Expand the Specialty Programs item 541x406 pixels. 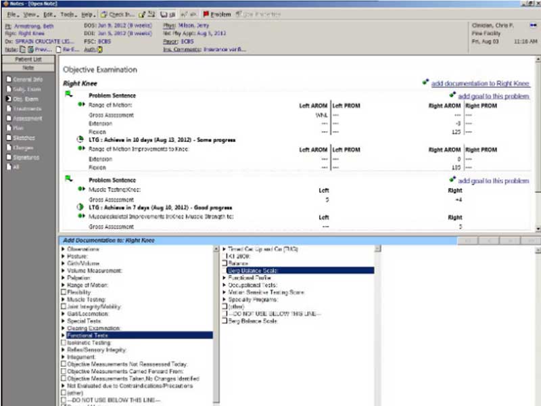(x=225, y=299)
